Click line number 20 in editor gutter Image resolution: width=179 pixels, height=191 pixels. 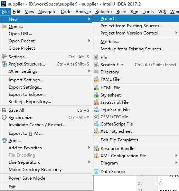140,183
